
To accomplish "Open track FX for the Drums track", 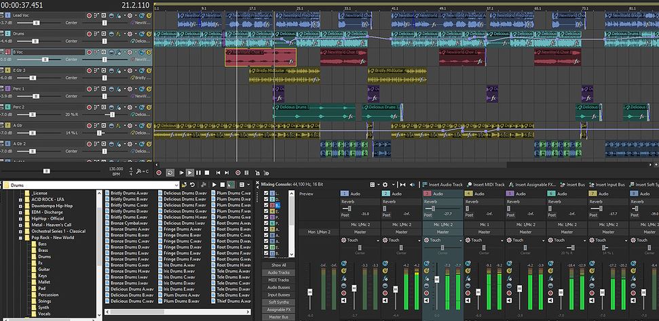I will (x=119, y=34).
